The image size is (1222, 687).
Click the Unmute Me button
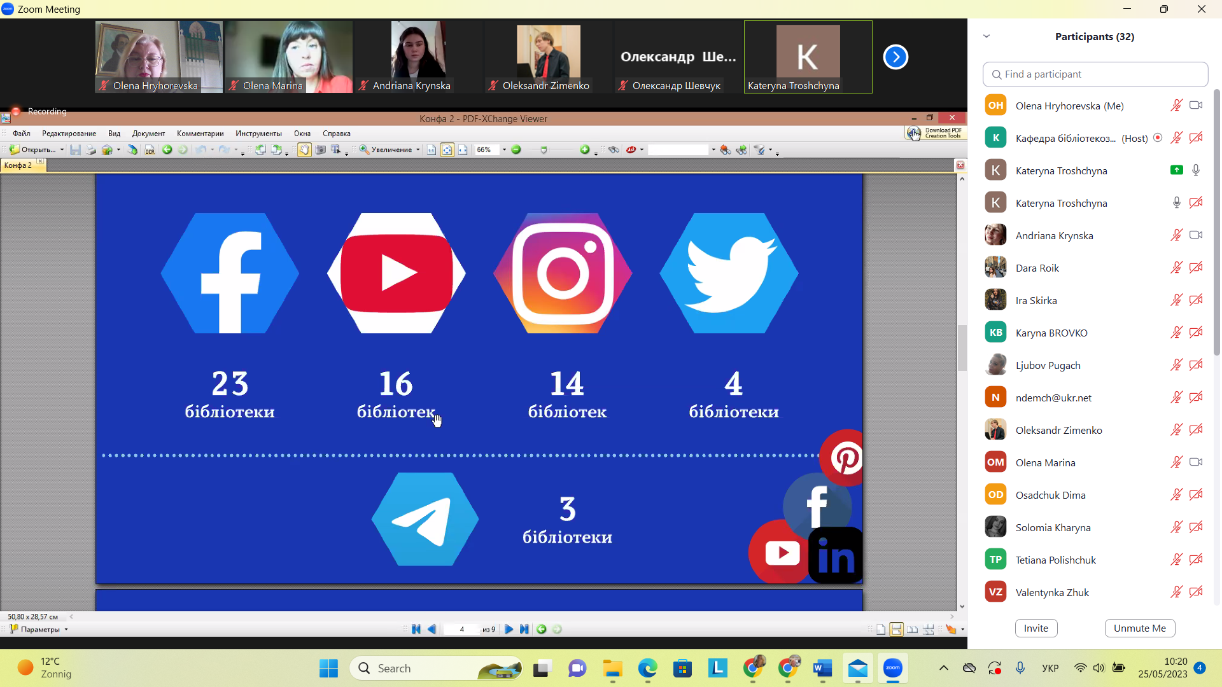tap(1139, 628)
